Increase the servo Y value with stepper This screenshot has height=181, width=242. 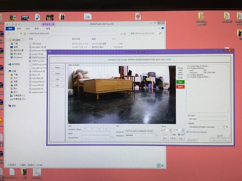183,129
